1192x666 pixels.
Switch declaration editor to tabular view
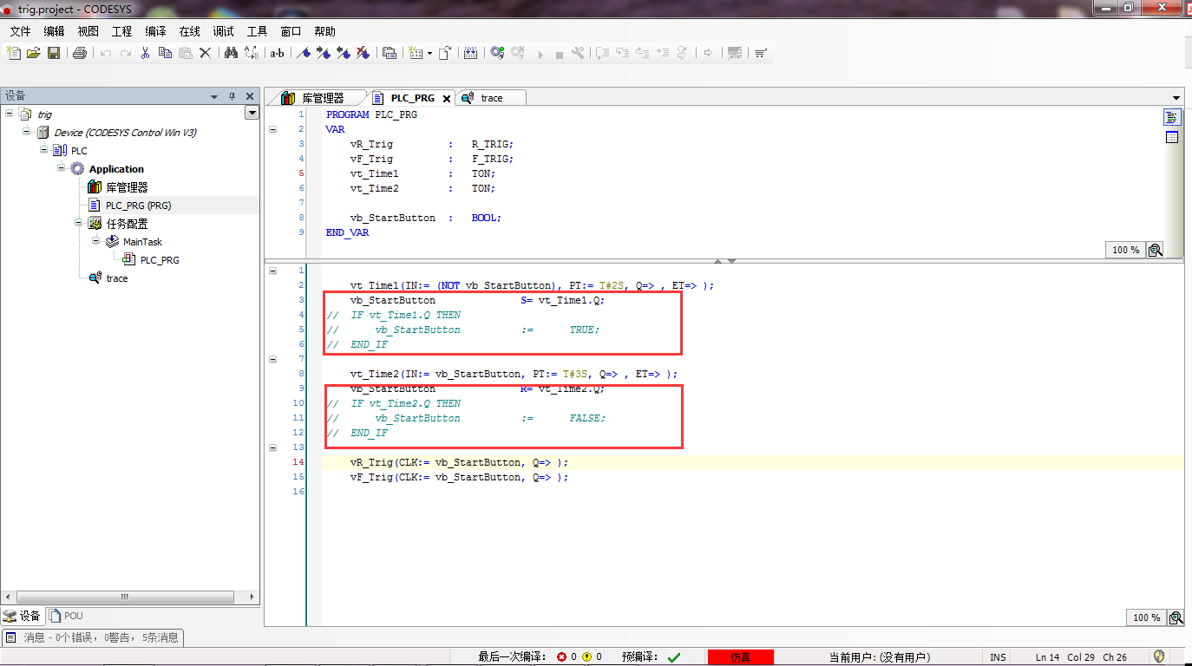point(1172,137)
